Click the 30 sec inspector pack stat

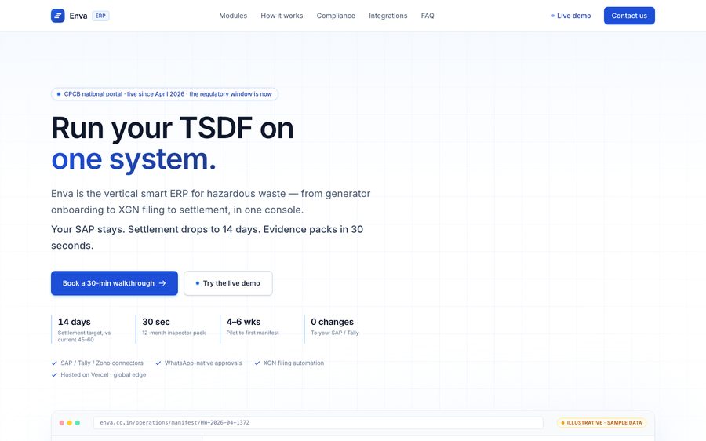pyautogui.click(x=174, y=330)
